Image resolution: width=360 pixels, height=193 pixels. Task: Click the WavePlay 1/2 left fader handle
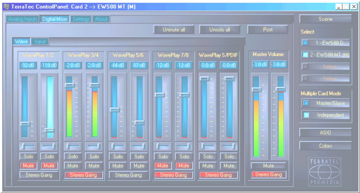coord(25,124)
